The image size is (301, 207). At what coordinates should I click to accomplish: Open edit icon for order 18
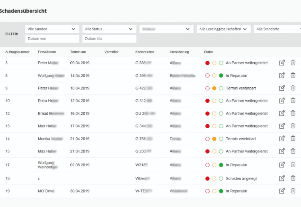[x=282, y=178]
